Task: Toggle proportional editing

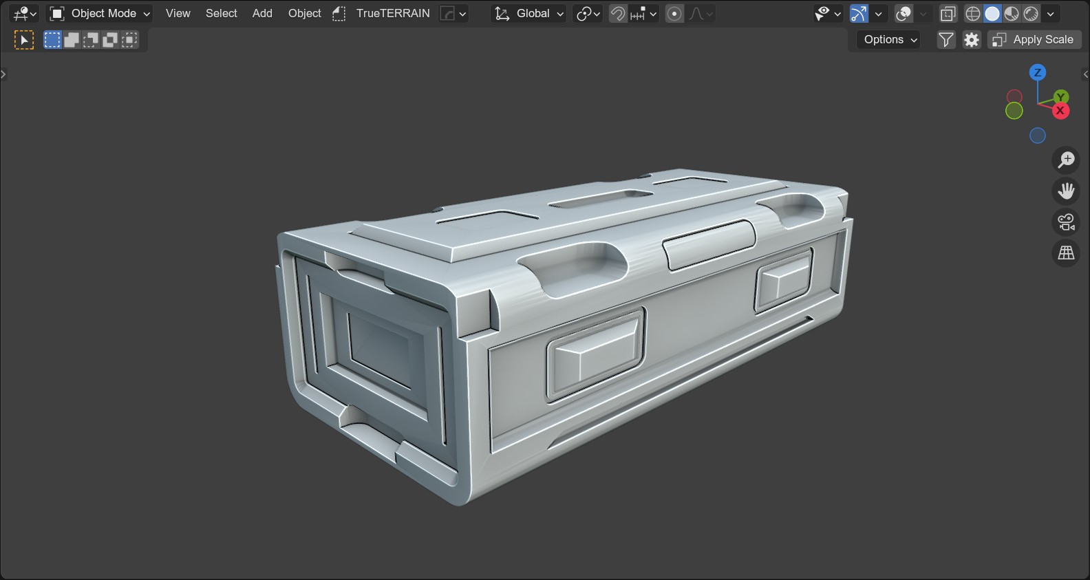Action: click(675, 13)
